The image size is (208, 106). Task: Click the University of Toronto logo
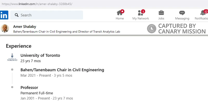tap(12, 57)
